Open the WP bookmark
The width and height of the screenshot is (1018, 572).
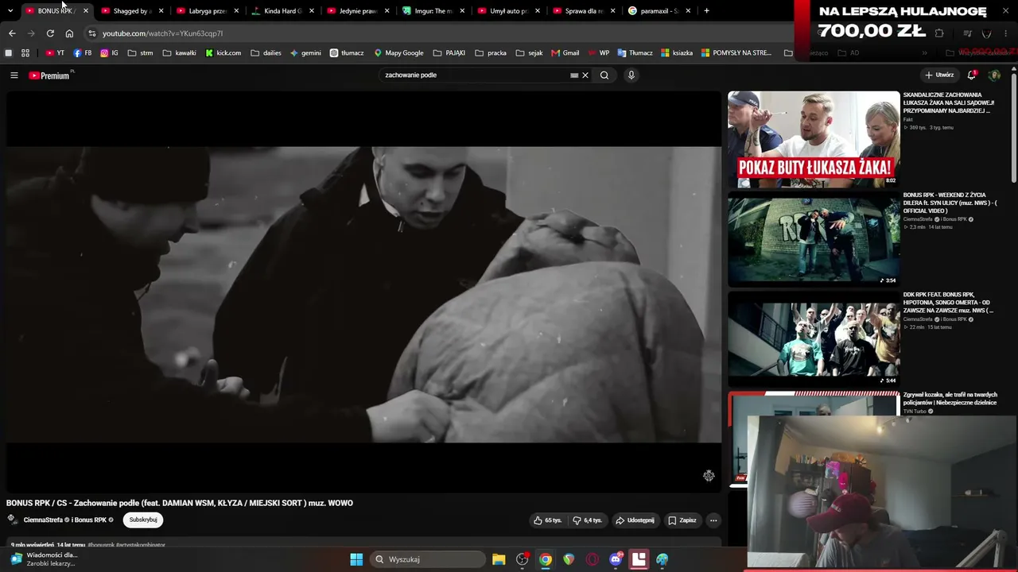(598, 53)
